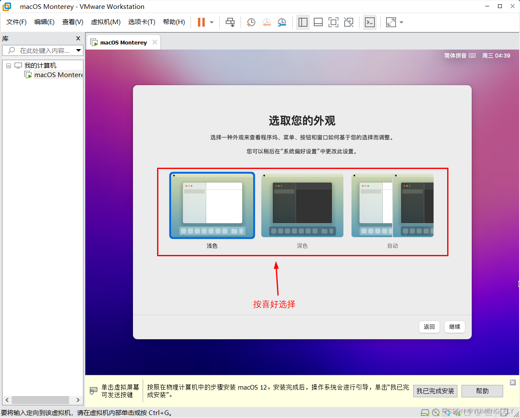Open the 查看(V) menu

pos(73,22)
